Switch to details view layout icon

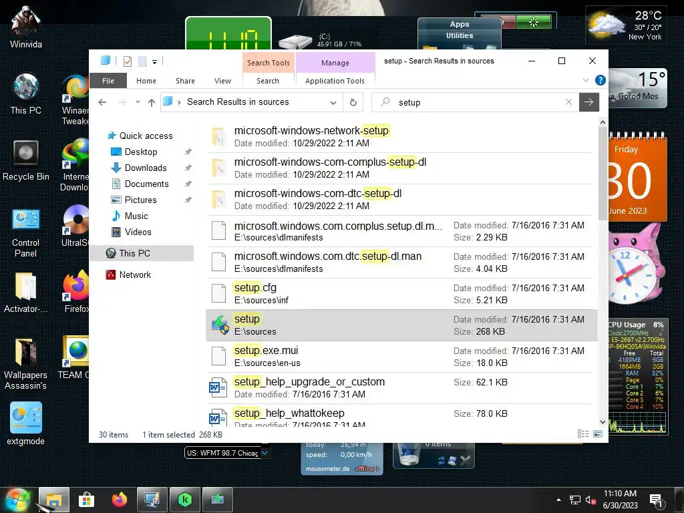coord(582,434)
